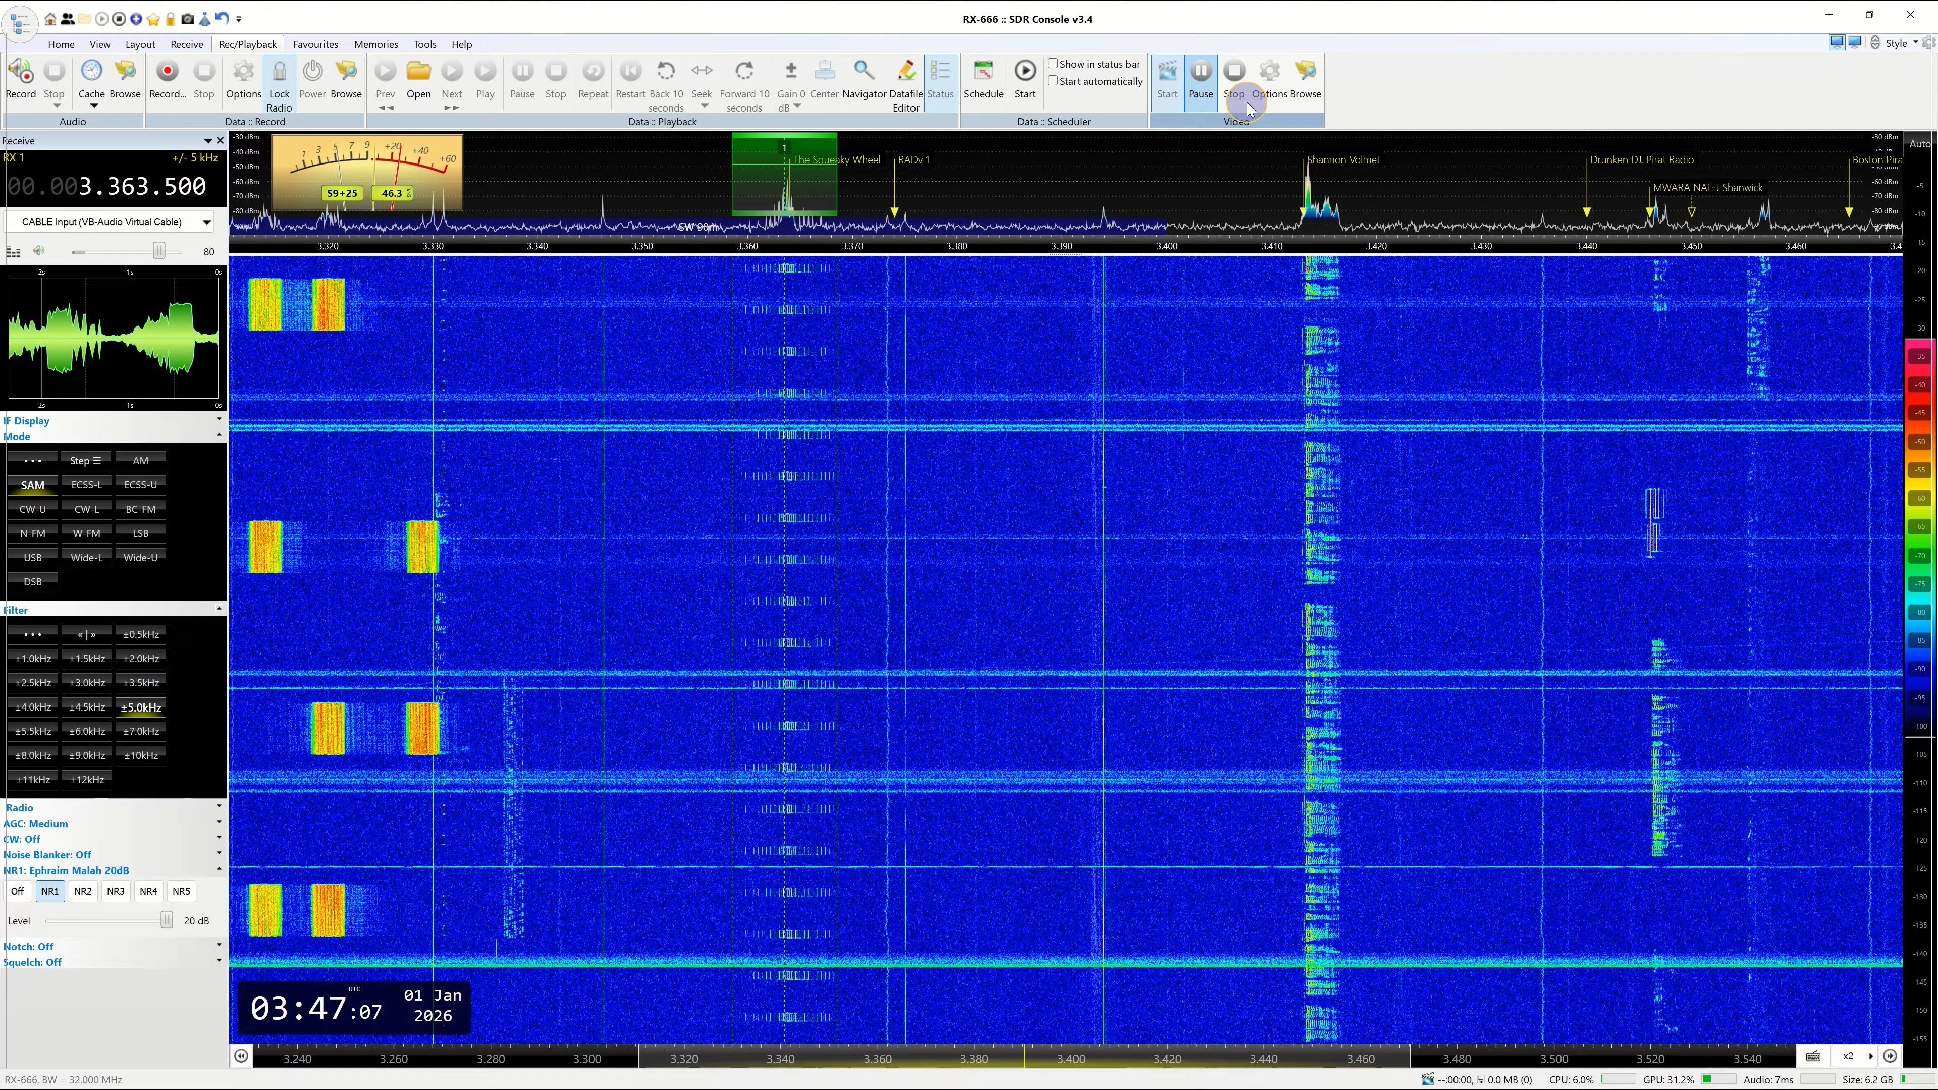
Task: Set filter to ±3.0kHz
Action: pyautogui.click(x=86, y=683)
